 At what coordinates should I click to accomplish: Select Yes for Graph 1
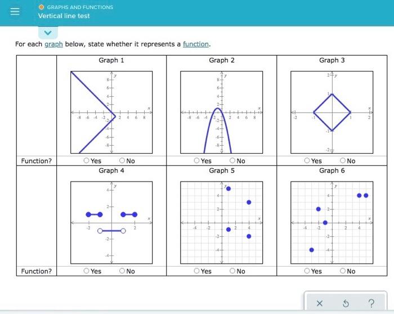(x=87, y=160)
